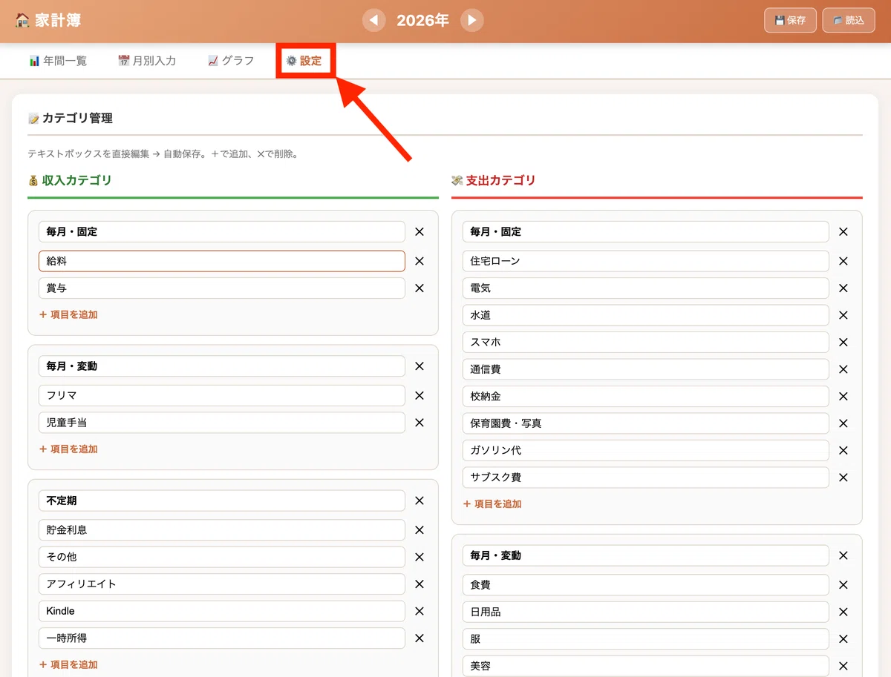
Task: Edit the 児童手当 text field
Action: pos(222,423)
